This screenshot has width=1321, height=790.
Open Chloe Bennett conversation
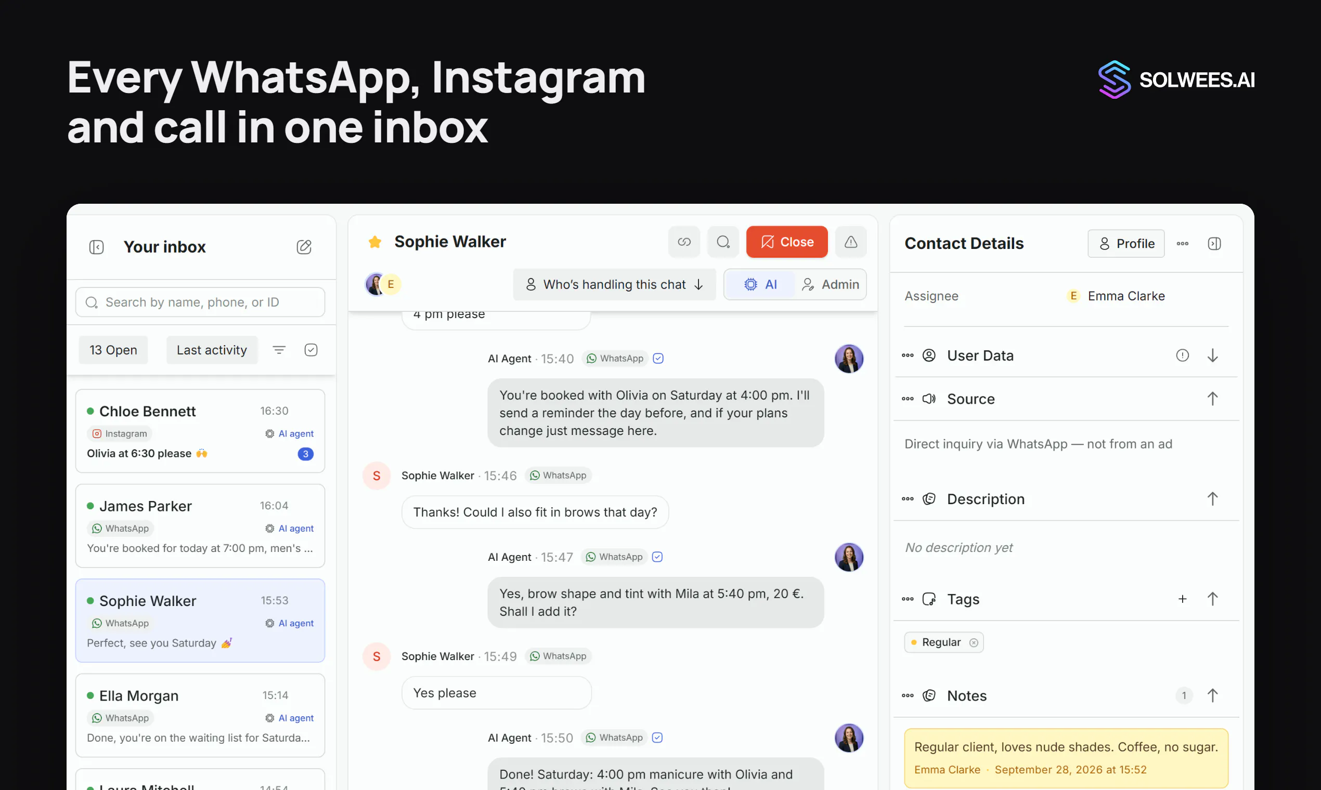[200, 431]
